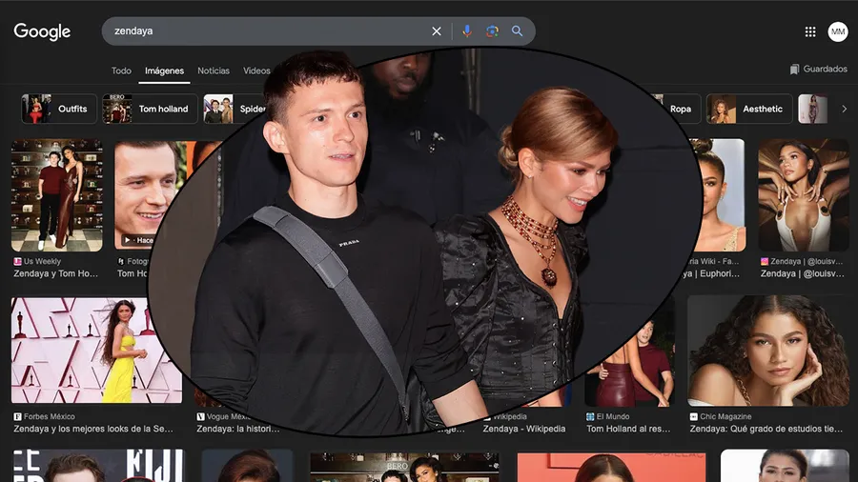
Task: Open the 'Tom Holland al res...' link
Action: 628,429
